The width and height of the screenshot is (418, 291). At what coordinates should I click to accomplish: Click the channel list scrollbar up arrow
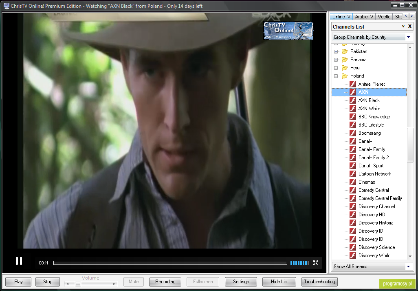coord(410,47)
